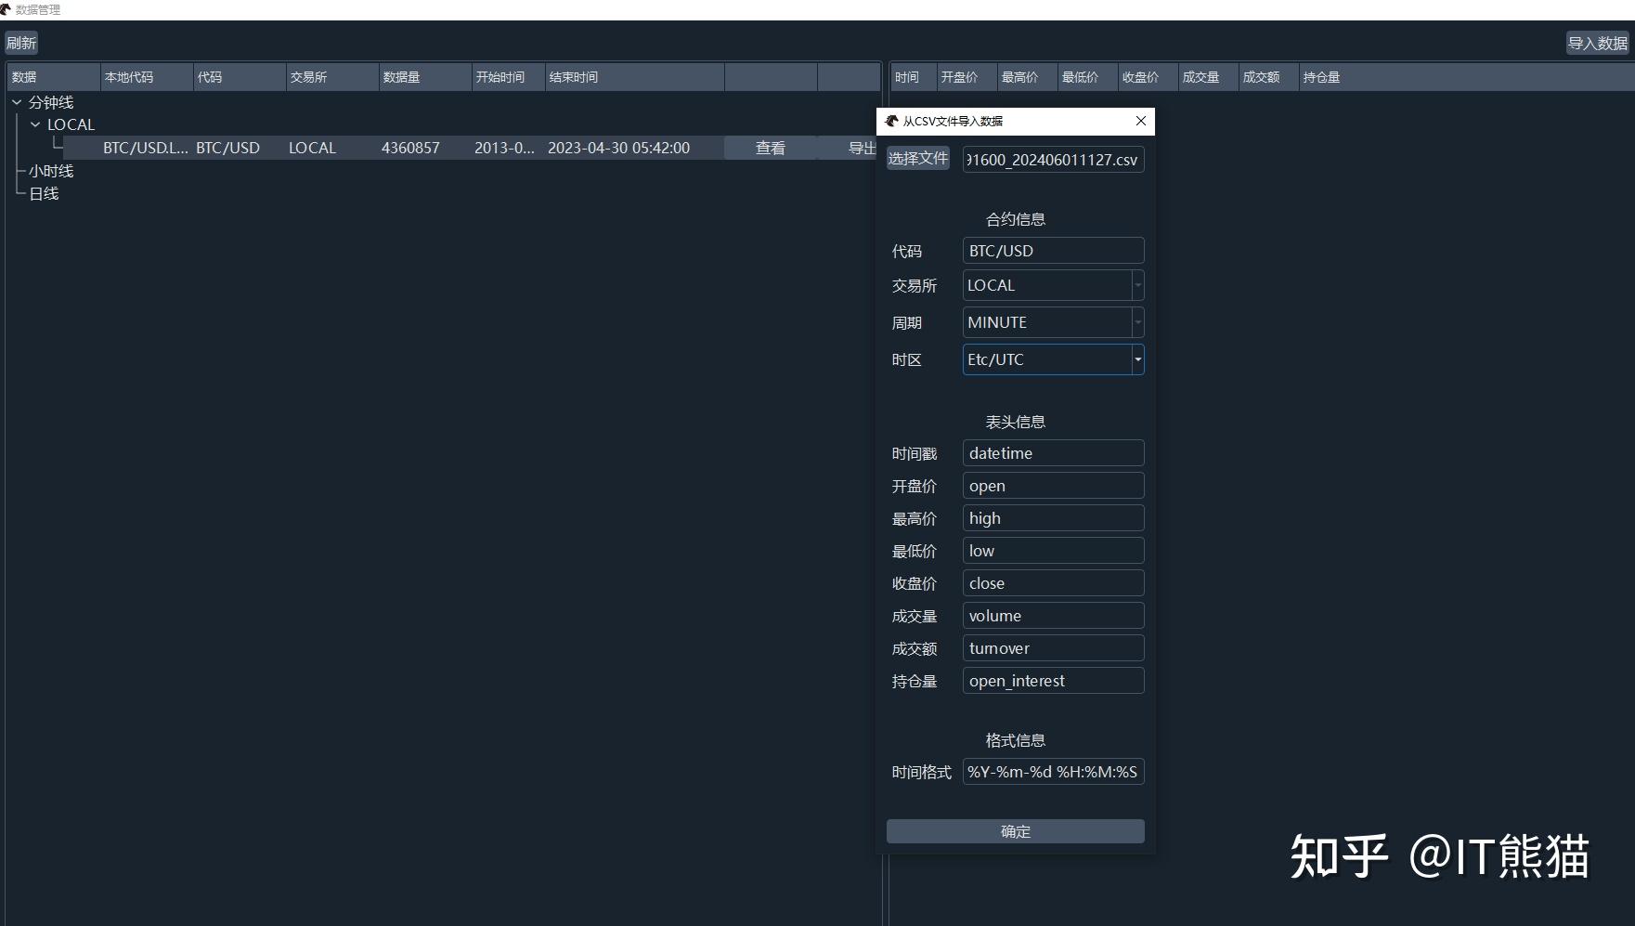1635x926 pixels.
Task: Click 选择文件 to choose a CSV file
Action: click(x=917, y=159)
